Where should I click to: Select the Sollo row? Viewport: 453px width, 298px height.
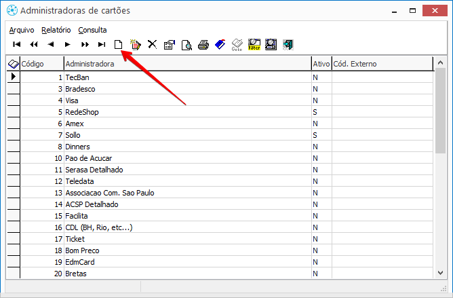pos(226,135)
